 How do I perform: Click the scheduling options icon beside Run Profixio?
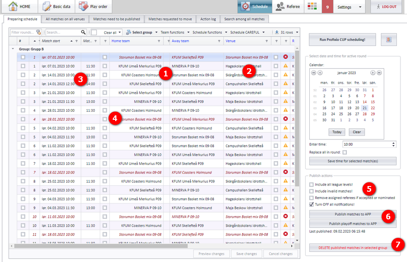389,39
